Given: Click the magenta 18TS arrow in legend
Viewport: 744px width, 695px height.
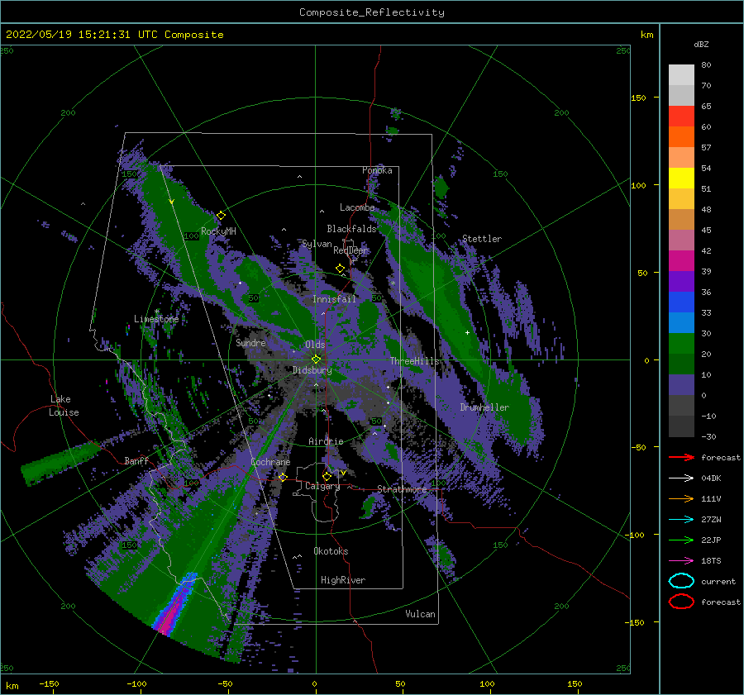Looking at the screenshot, I should pos(681,561).
